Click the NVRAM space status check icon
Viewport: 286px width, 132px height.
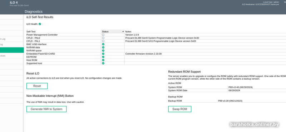coord(103,51)
